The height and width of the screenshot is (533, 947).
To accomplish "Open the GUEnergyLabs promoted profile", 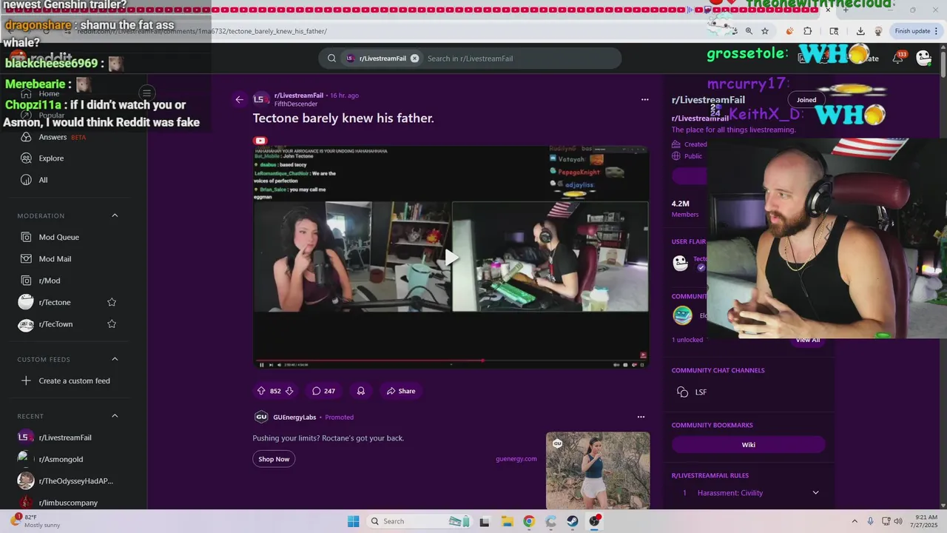I will click(x=294, y=417).
